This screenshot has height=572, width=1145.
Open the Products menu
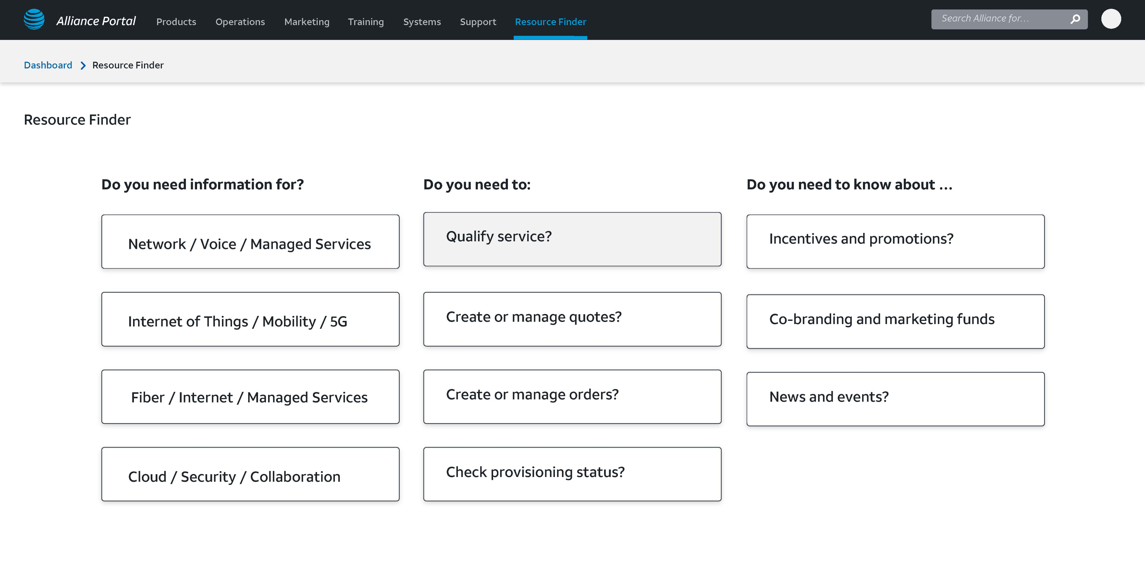pos(176,22)
